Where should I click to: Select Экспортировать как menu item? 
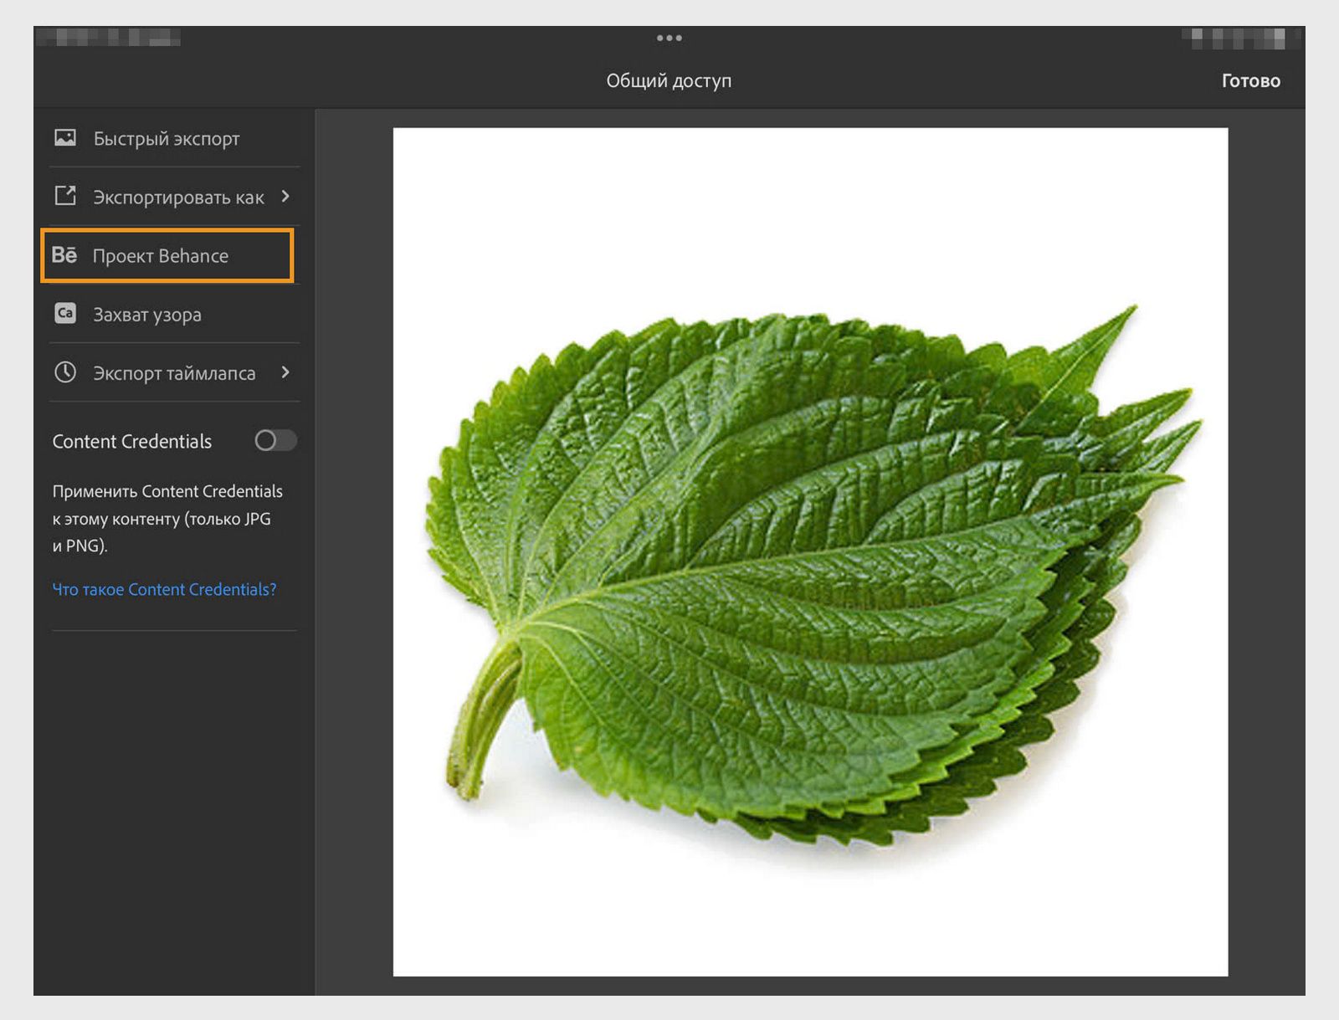[x=174, y=197]
